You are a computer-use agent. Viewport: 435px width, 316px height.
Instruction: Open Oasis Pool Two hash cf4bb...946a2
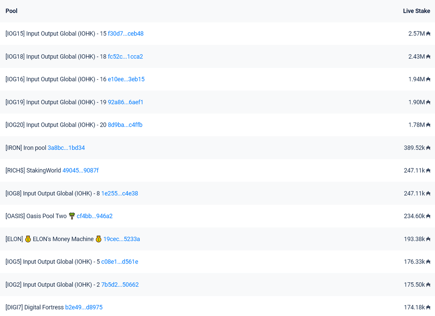point(95,216)
